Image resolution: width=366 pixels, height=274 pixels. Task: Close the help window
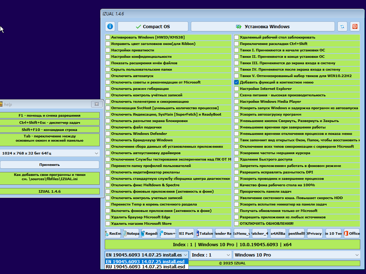[97, 104]
